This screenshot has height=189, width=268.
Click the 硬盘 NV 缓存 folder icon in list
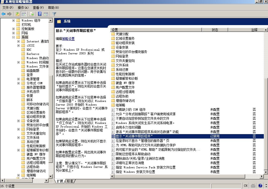coord(113,83)
